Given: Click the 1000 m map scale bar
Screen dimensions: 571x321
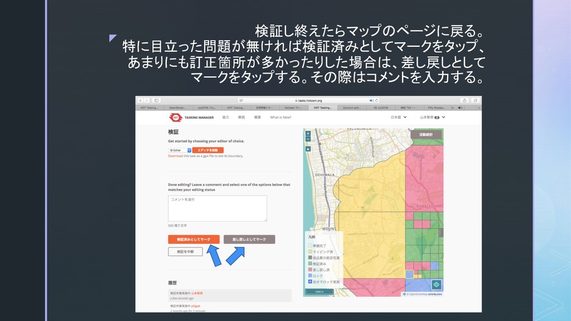Looking at the screenshot, I should click(x=319, y=291).
